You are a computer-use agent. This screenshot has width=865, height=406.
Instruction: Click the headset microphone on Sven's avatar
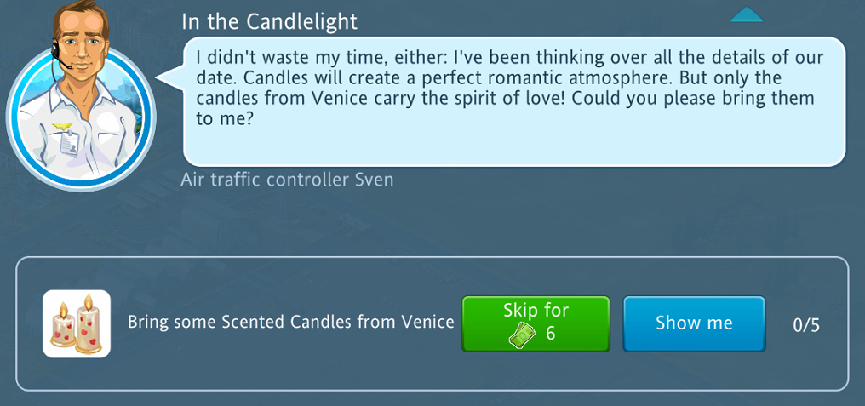point(60,57)
